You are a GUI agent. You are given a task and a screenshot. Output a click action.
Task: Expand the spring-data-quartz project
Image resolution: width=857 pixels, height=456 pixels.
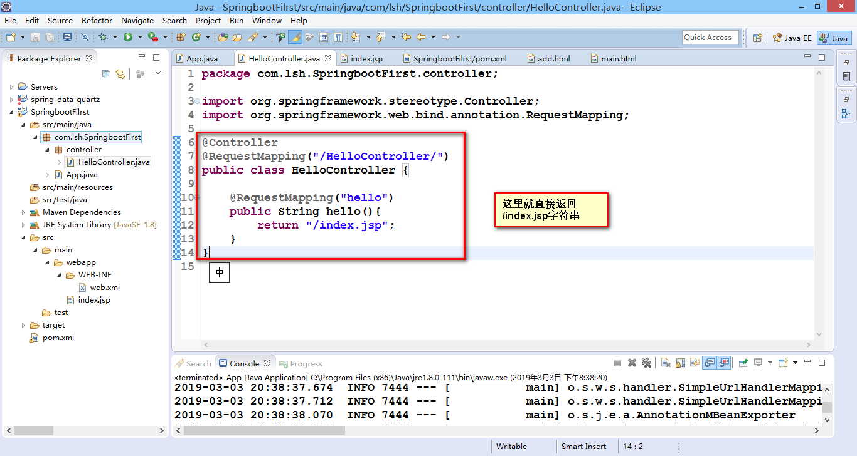click(x=11, y=100)
